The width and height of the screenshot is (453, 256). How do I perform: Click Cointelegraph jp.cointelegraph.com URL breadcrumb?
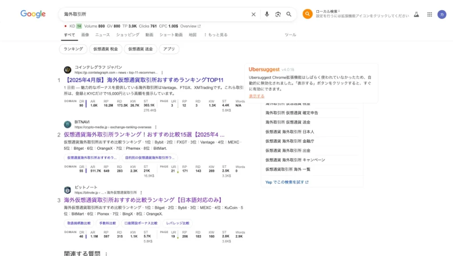pos(116,73)
